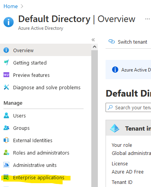
Task: Click the Global administrator role value
Action: pos(131,153)
